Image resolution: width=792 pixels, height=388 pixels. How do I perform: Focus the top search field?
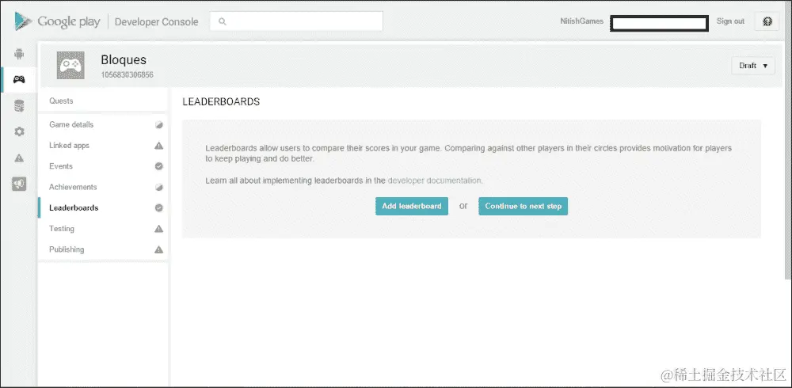[x=296, y=21]
